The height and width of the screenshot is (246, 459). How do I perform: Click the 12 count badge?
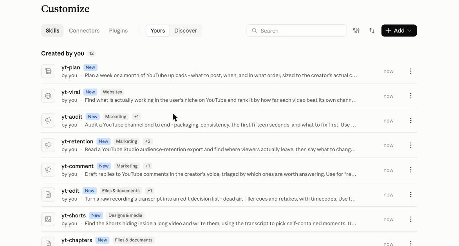pyautogui.click(x=92, y=53)
